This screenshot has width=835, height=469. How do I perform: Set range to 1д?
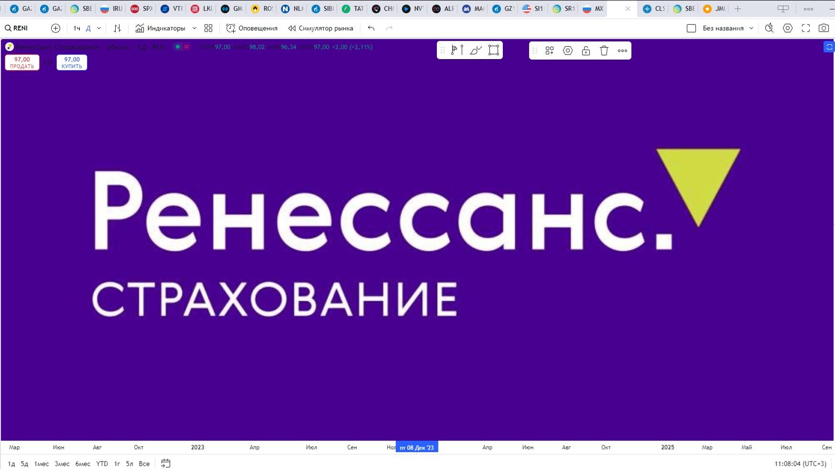pyautogui.click(x=11, y=464)
